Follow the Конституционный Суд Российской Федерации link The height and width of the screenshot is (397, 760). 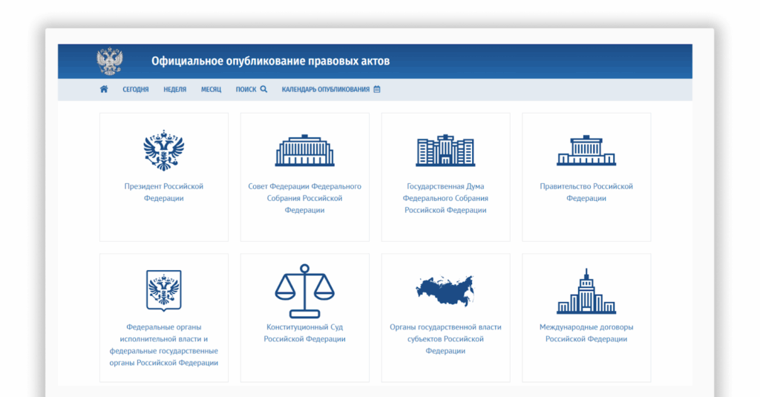coord(304,332)
